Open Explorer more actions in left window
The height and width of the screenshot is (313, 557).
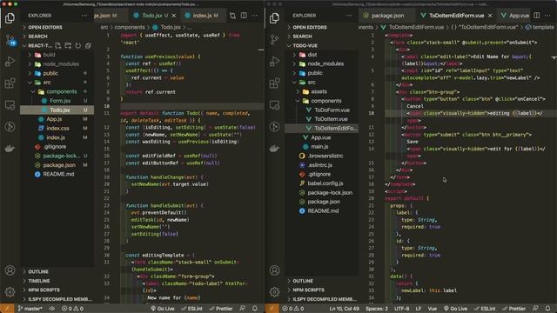point(84,16)
